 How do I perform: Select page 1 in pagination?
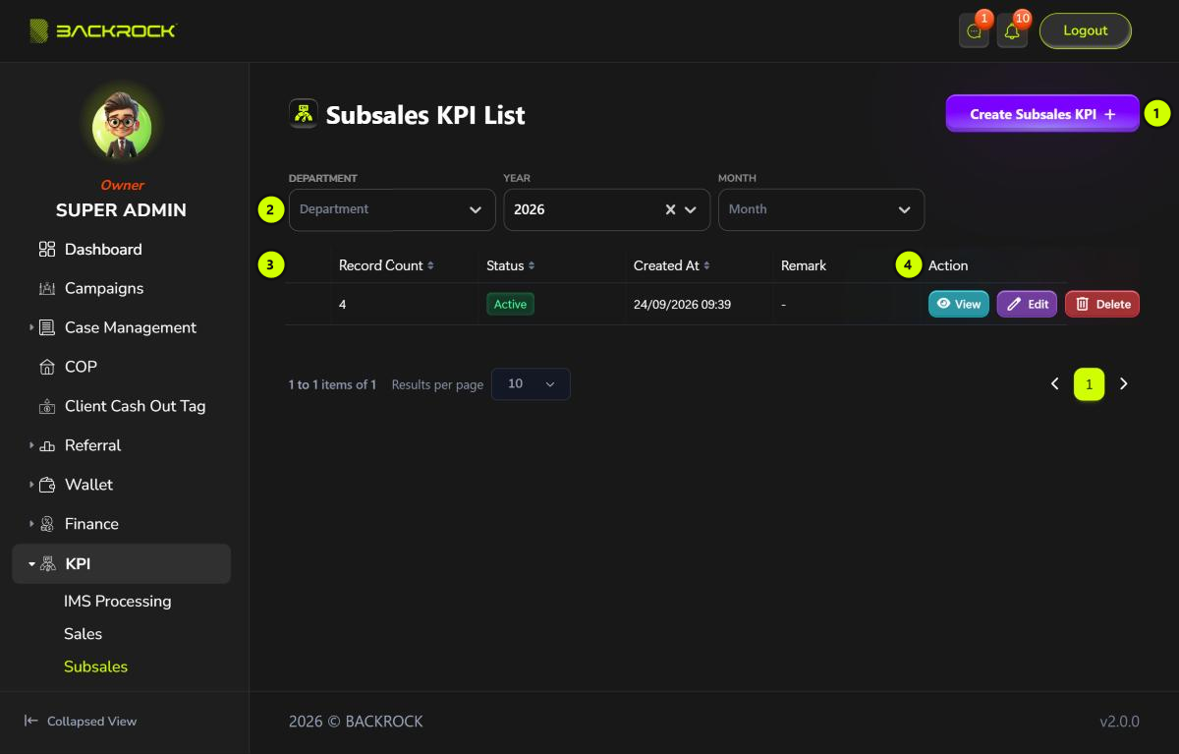[x=1090, y=384]
